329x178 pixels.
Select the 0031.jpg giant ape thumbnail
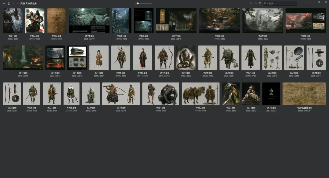(161, 94)
